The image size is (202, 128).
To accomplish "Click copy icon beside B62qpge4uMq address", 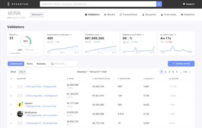I will 26,115.
